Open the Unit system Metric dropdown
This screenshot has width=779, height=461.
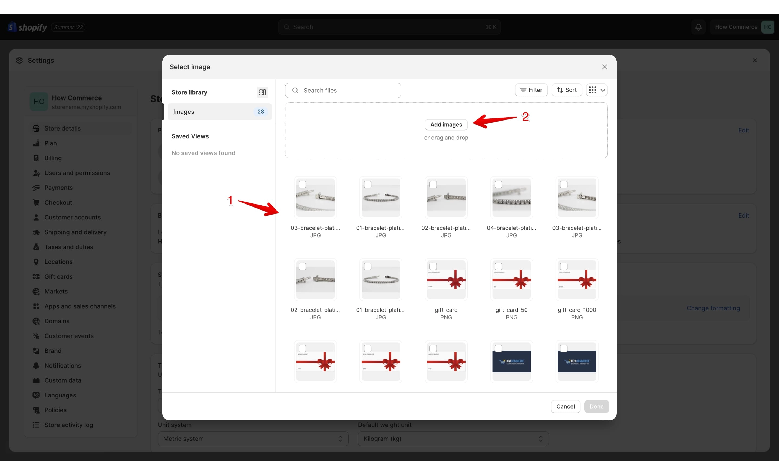coord(253,439)
